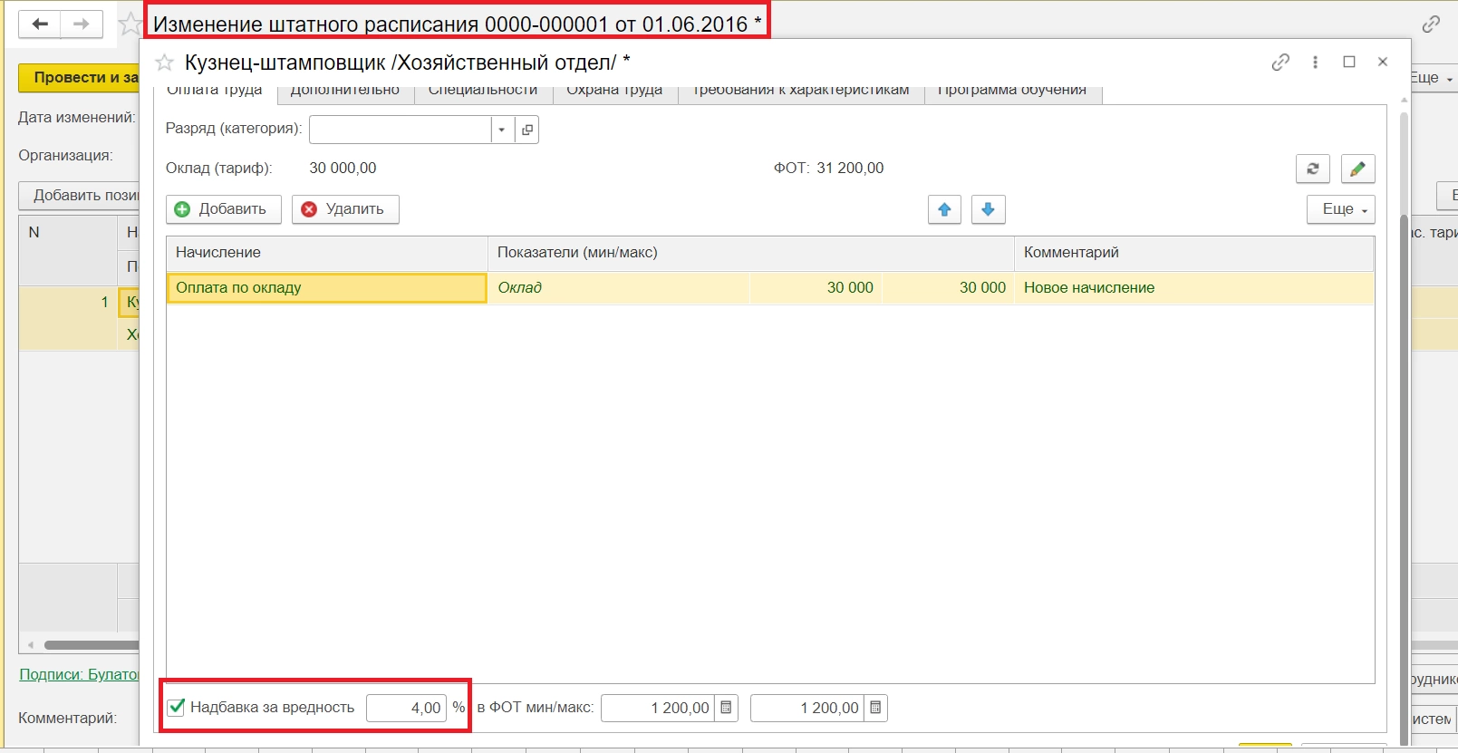Image resolution: width=1458 pixels, height=753 pixels.
Task: Copy link to the Кузнец-штамповщик form
Action: coord(1280,62)
